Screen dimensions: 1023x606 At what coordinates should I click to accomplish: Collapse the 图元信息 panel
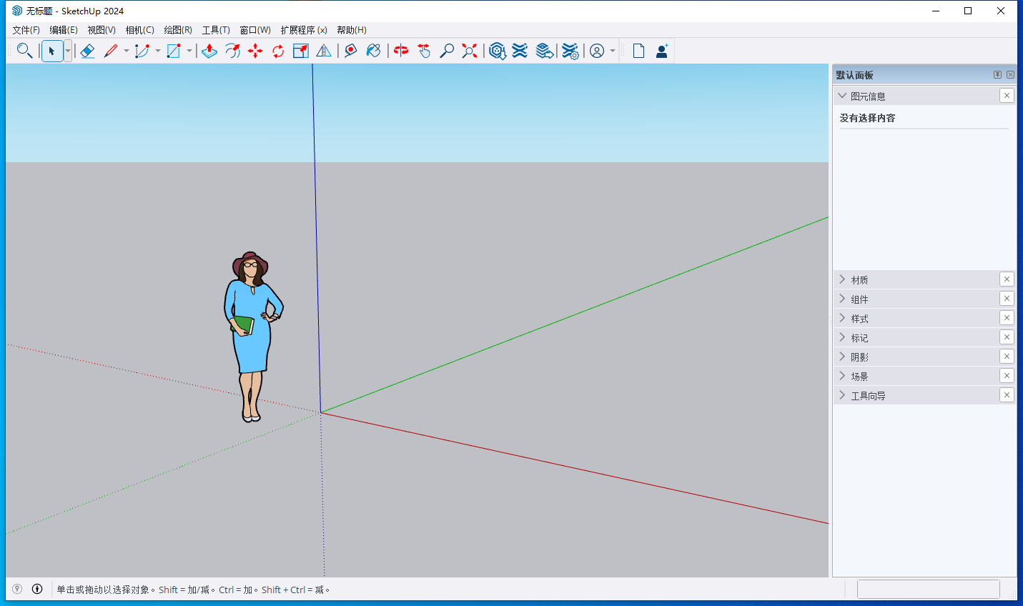(842, 95)
